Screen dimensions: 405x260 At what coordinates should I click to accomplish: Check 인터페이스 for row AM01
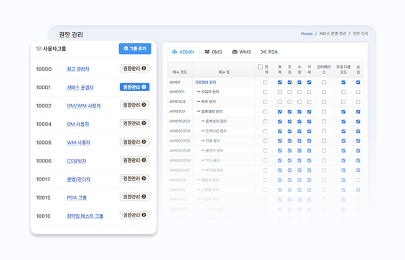click(324, 82)
